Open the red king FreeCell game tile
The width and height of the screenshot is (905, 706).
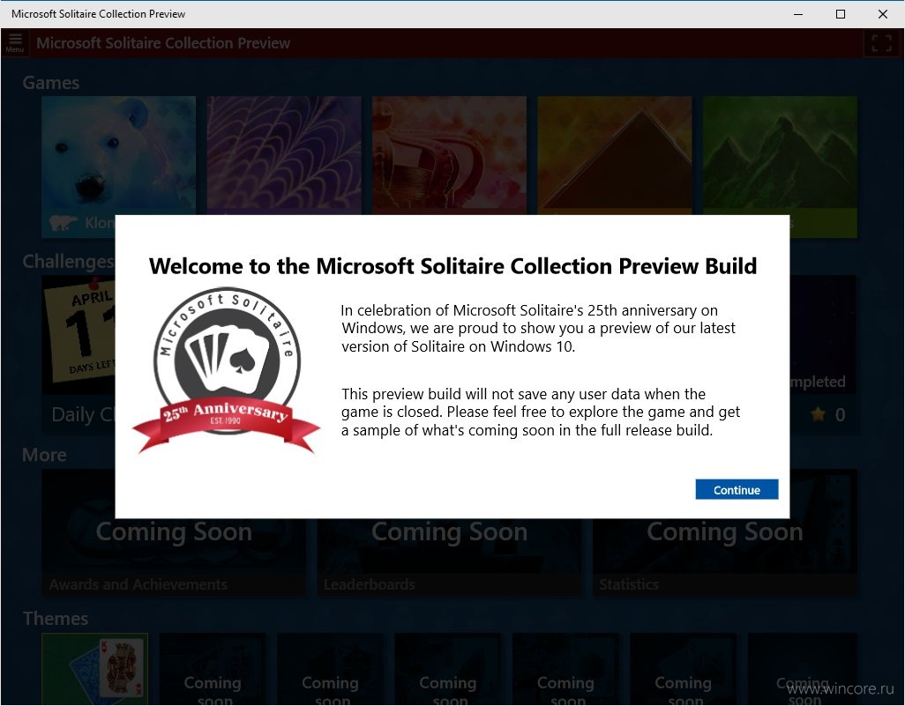pos(449,155)
